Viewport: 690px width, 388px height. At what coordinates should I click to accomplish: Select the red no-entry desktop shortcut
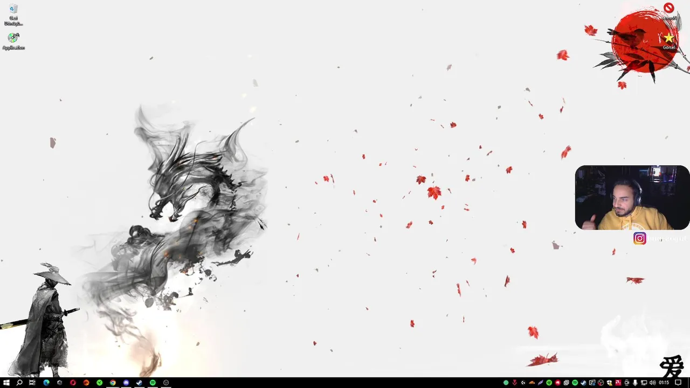tap(669, 11)
